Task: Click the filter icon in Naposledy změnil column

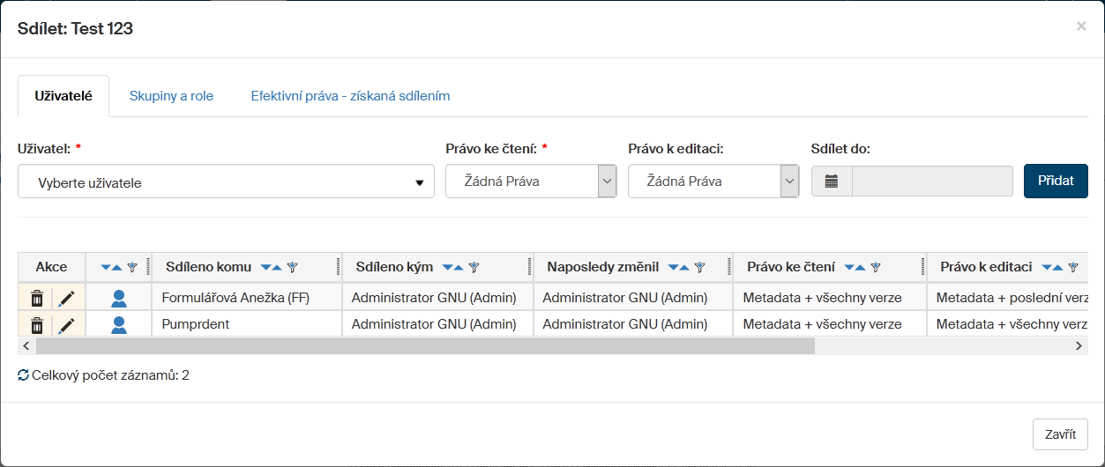Action: (700, 268)
